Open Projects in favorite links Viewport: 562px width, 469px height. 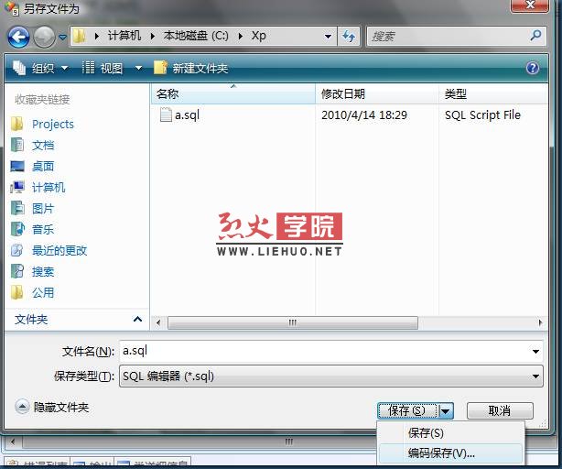(53, 124)
